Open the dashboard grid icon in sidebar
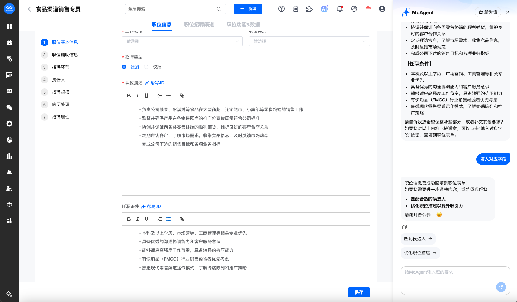Viewport: 517px width, 302px height. tap(9, 26)
